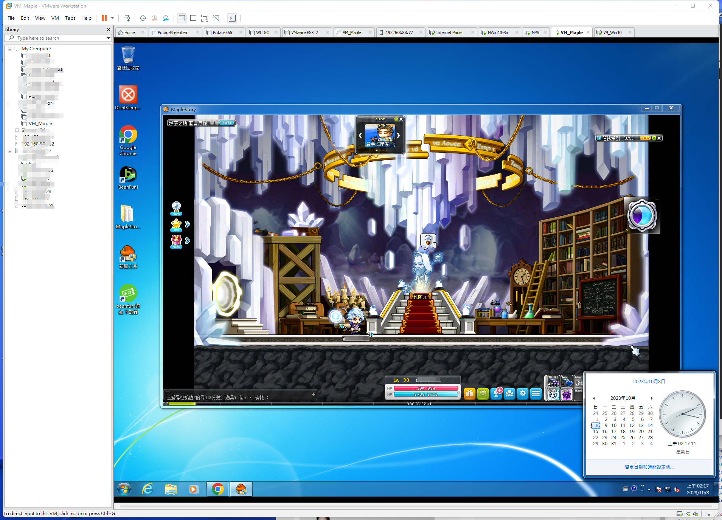Open power options dropdown beside pause

[x=112, y=18]
